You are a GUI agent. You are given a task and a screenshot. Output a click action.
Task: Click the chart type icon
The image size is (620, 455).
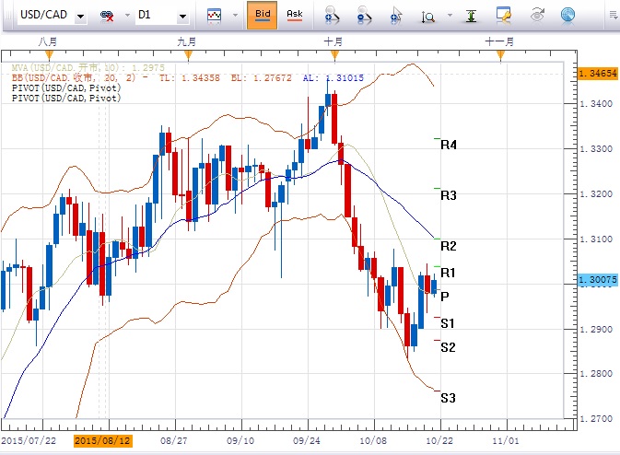214,16
